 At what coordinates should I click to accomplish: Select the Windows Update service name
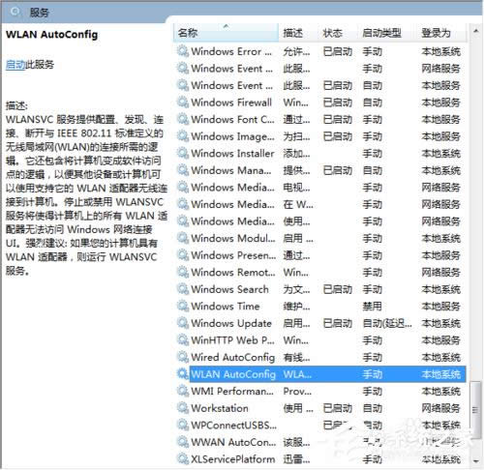pos(231,323)
